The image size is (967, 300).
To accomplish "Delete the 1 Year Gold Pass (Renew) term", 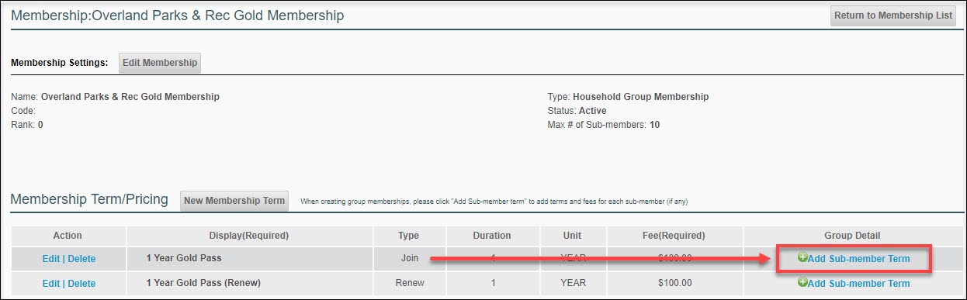I will tap(81, 284).
